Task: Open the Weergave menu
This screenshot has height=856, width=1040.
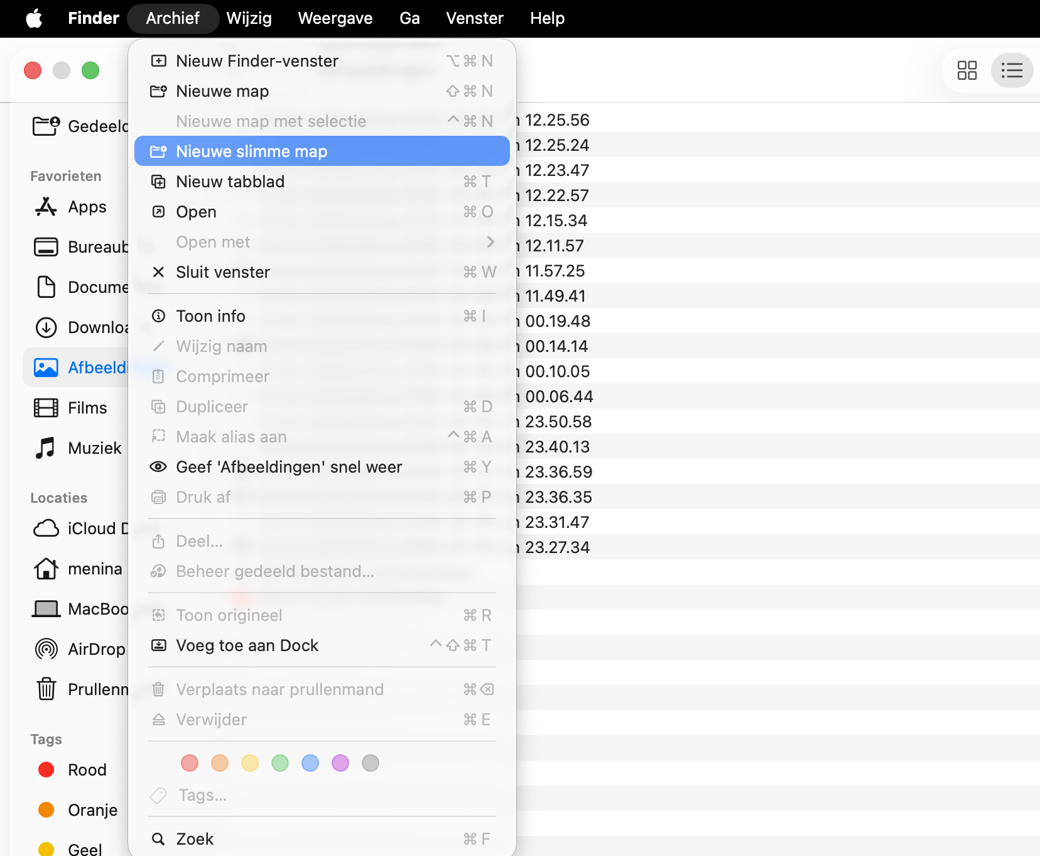Action: (x=335, y=18)
